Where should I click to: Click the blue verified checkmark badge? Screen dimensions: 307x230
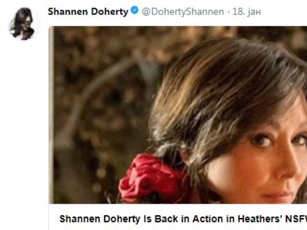[x=135, y=10]
